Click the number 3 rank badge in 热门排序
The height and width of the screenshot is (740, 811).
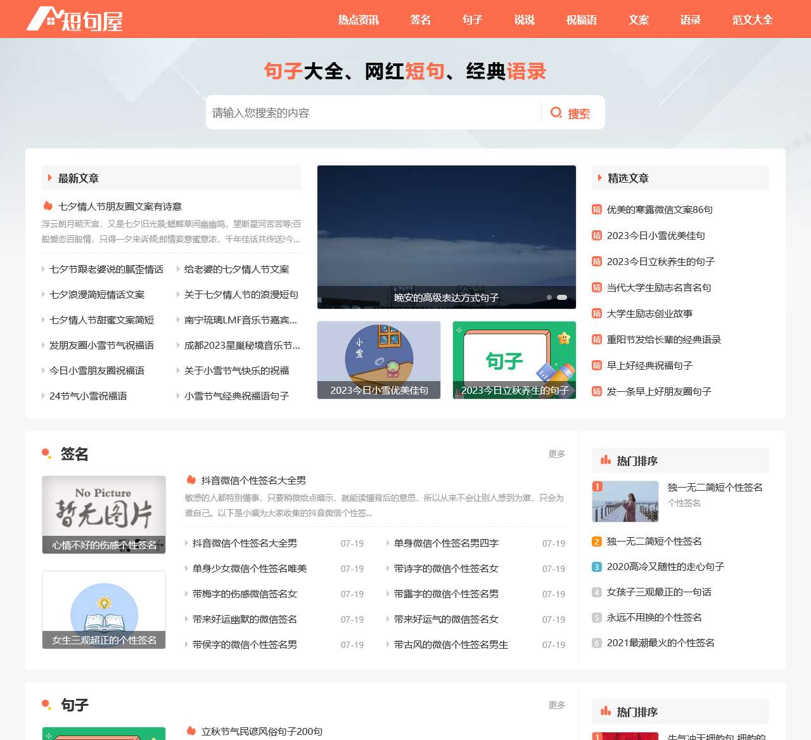point(597,567)
